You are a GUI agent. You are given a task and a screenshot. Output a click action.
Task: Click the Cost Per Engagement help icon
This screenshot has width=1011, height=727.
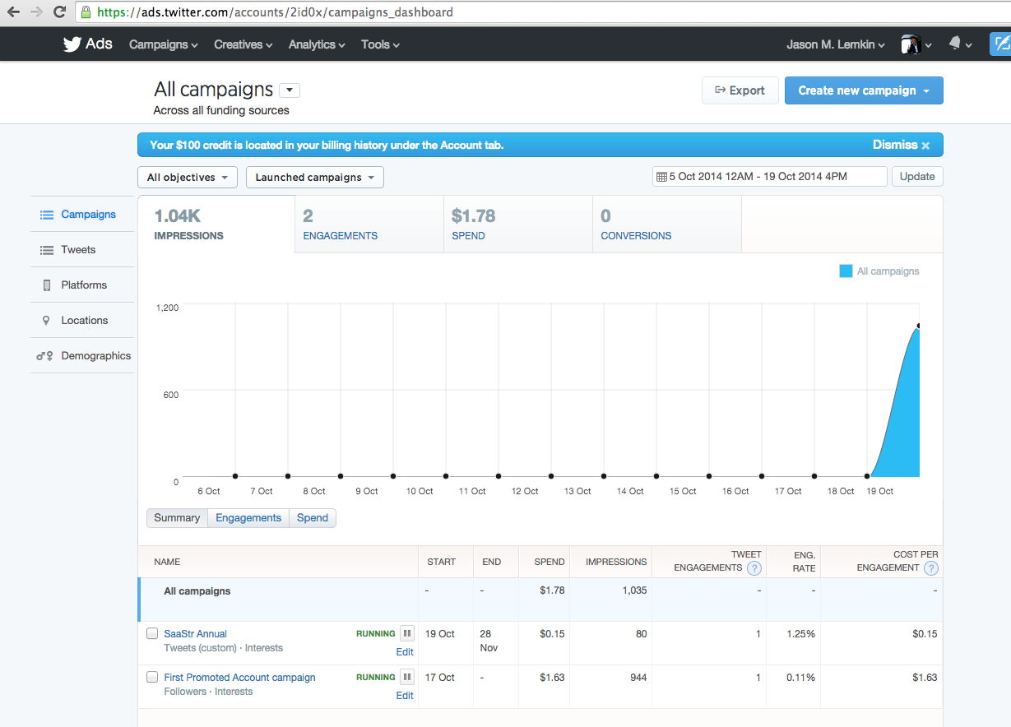pos(930,568)
